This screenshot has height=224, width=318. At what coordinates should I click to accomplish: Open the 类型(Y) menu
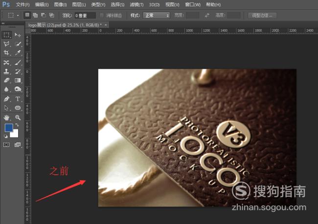[98, 4]
